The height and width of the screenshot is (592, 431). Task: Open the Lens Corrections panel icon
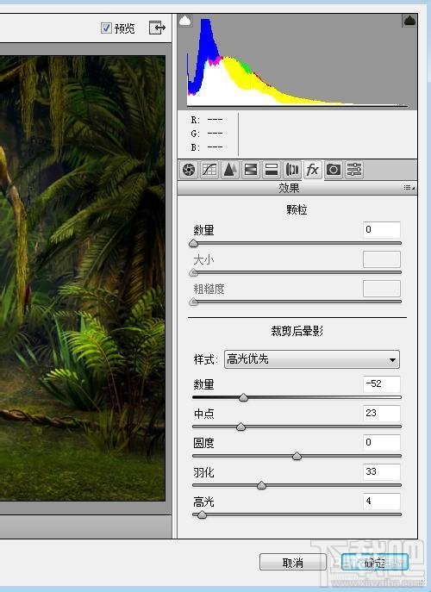pos(292,170)
